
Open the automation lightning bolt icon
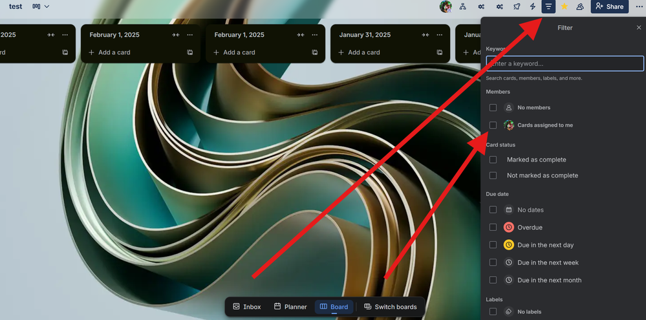[x=533, y=6]
